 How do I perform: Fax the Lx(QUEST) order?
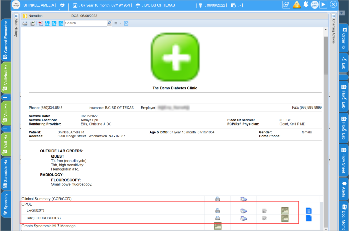pos(244,211)
